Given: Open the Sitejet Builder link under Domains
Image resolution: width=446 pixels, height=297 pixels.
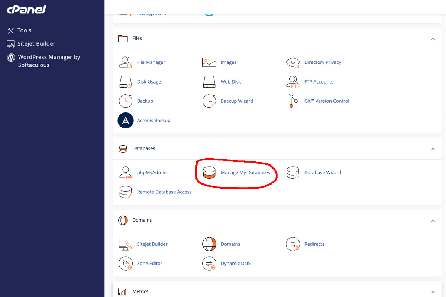Looking at the screenshot, I should pos(152,244).
